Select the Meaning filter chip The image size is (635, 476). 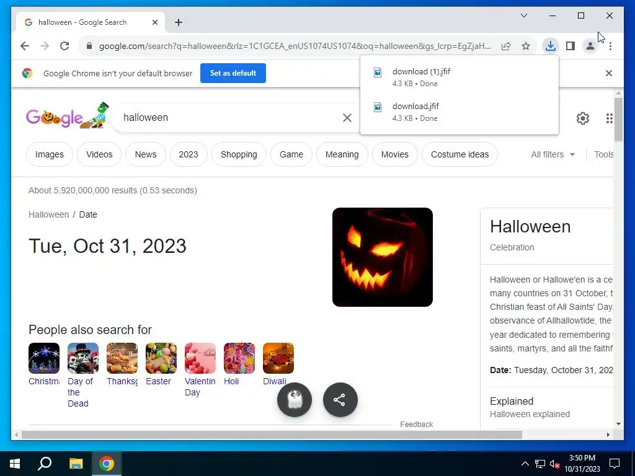coord(342,154)
